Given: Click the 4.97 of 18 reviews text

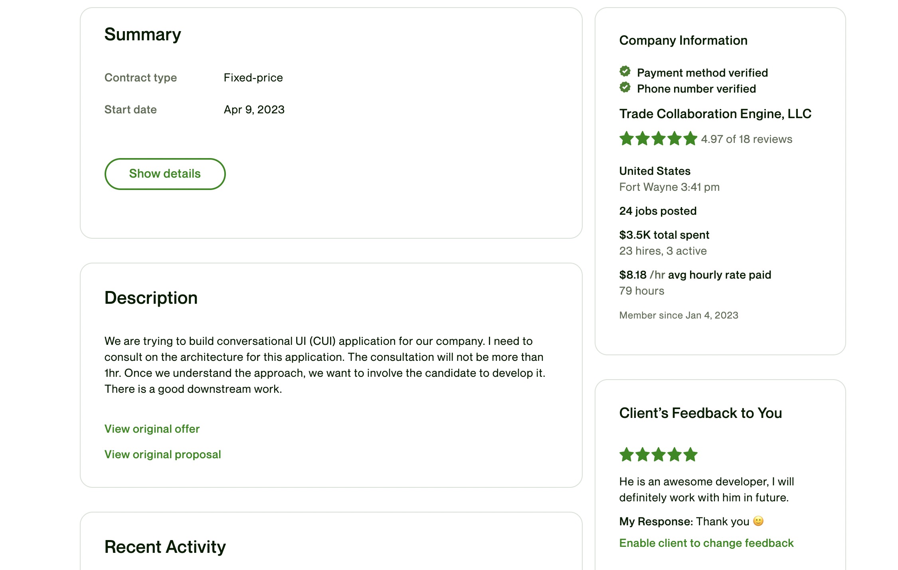Looking at the screenshot, I should pos(746,139).
